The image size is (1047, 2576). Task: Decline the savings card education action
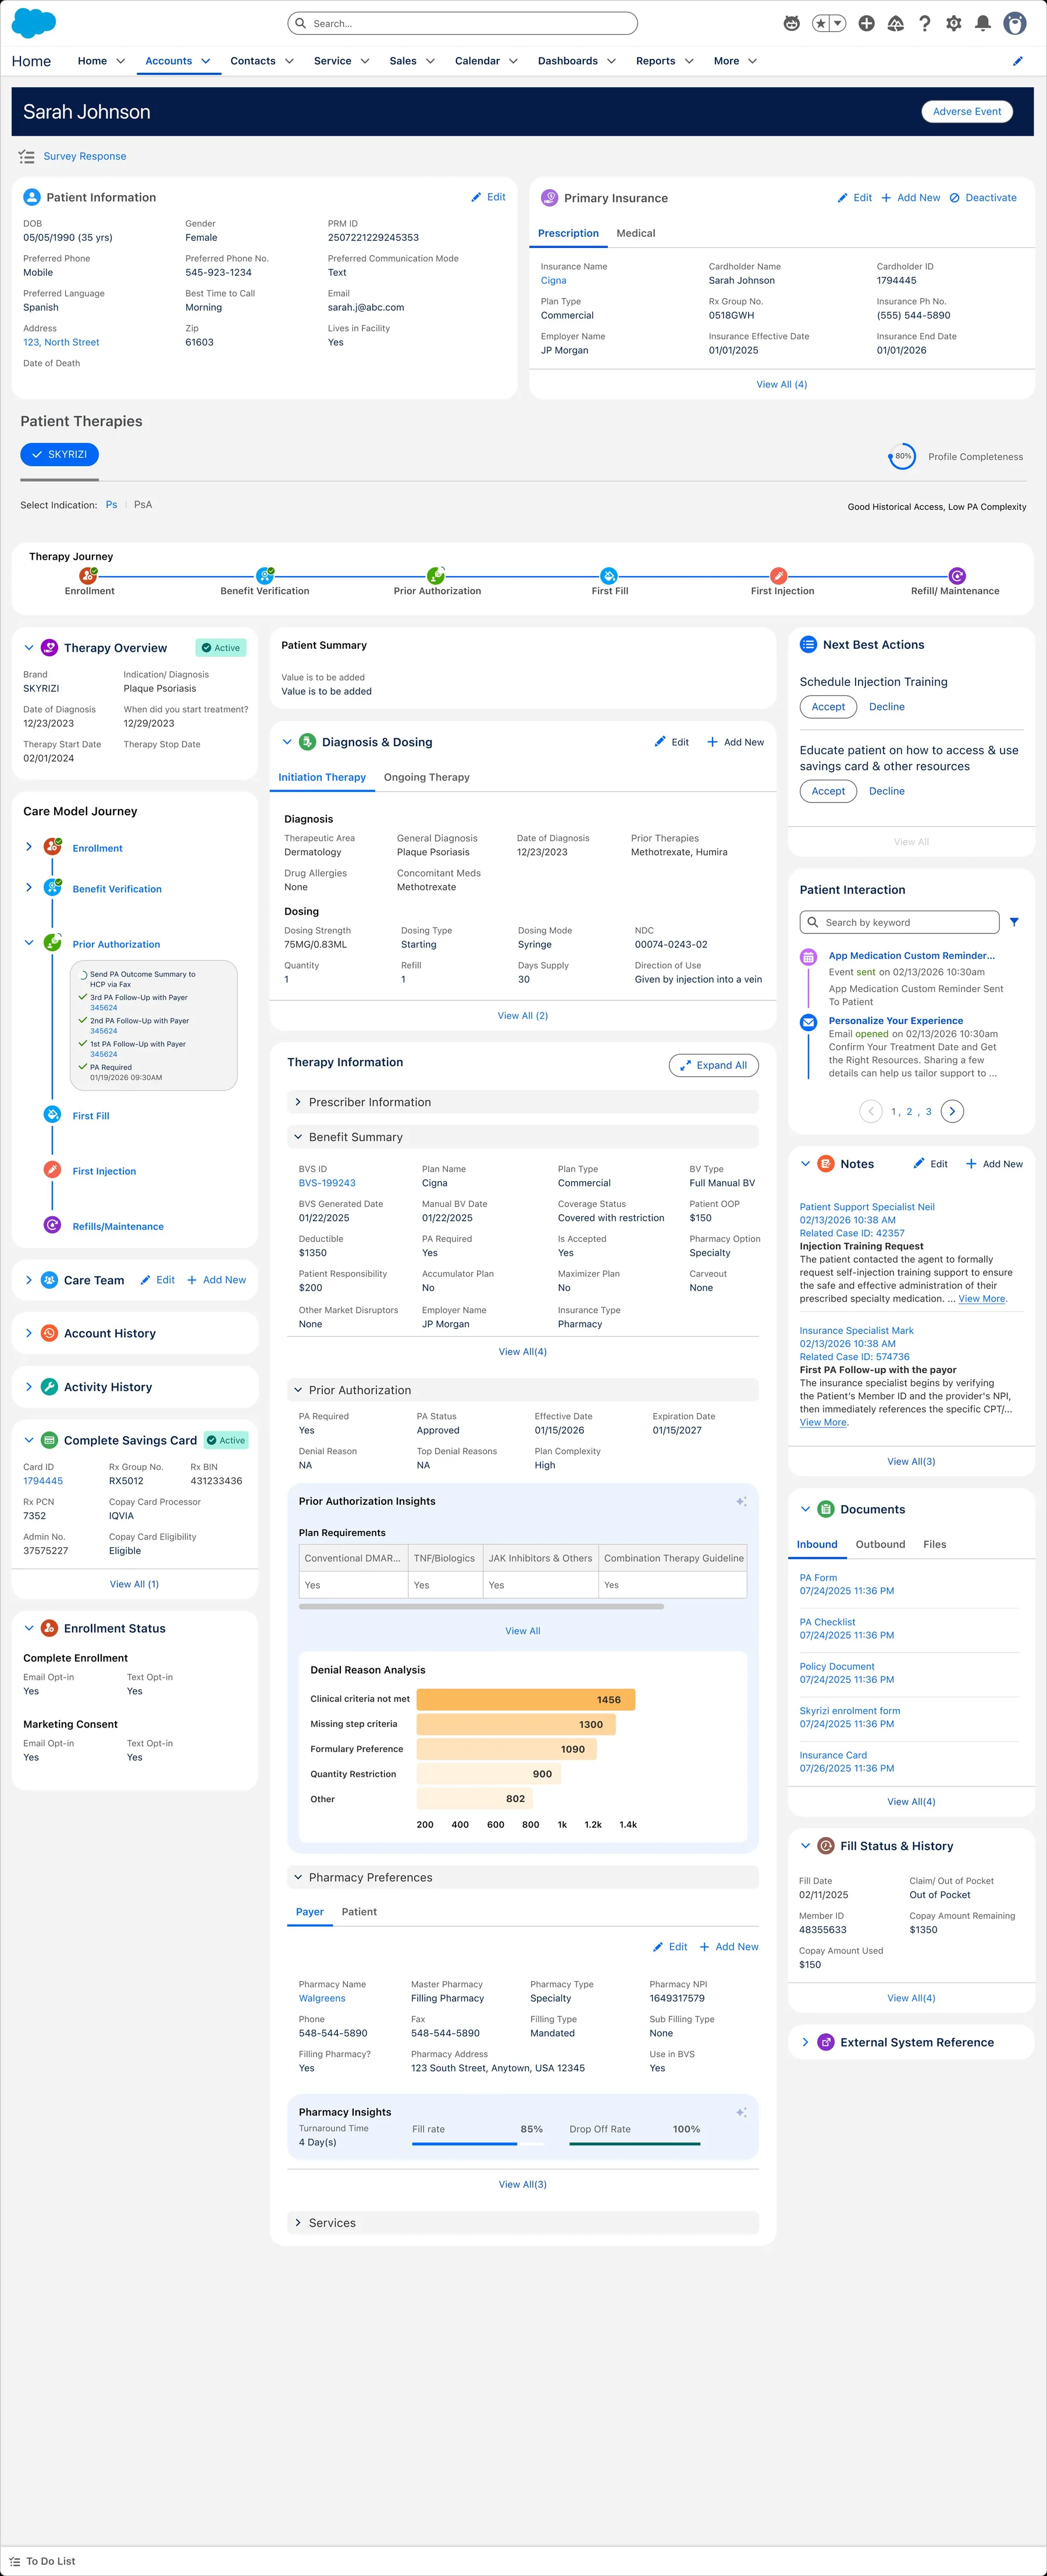pos(887,791)
